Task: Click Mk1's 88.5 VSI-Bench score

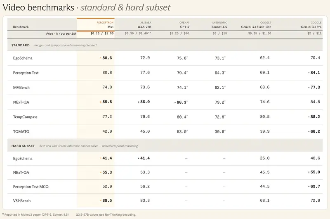Action: [107, 200]
